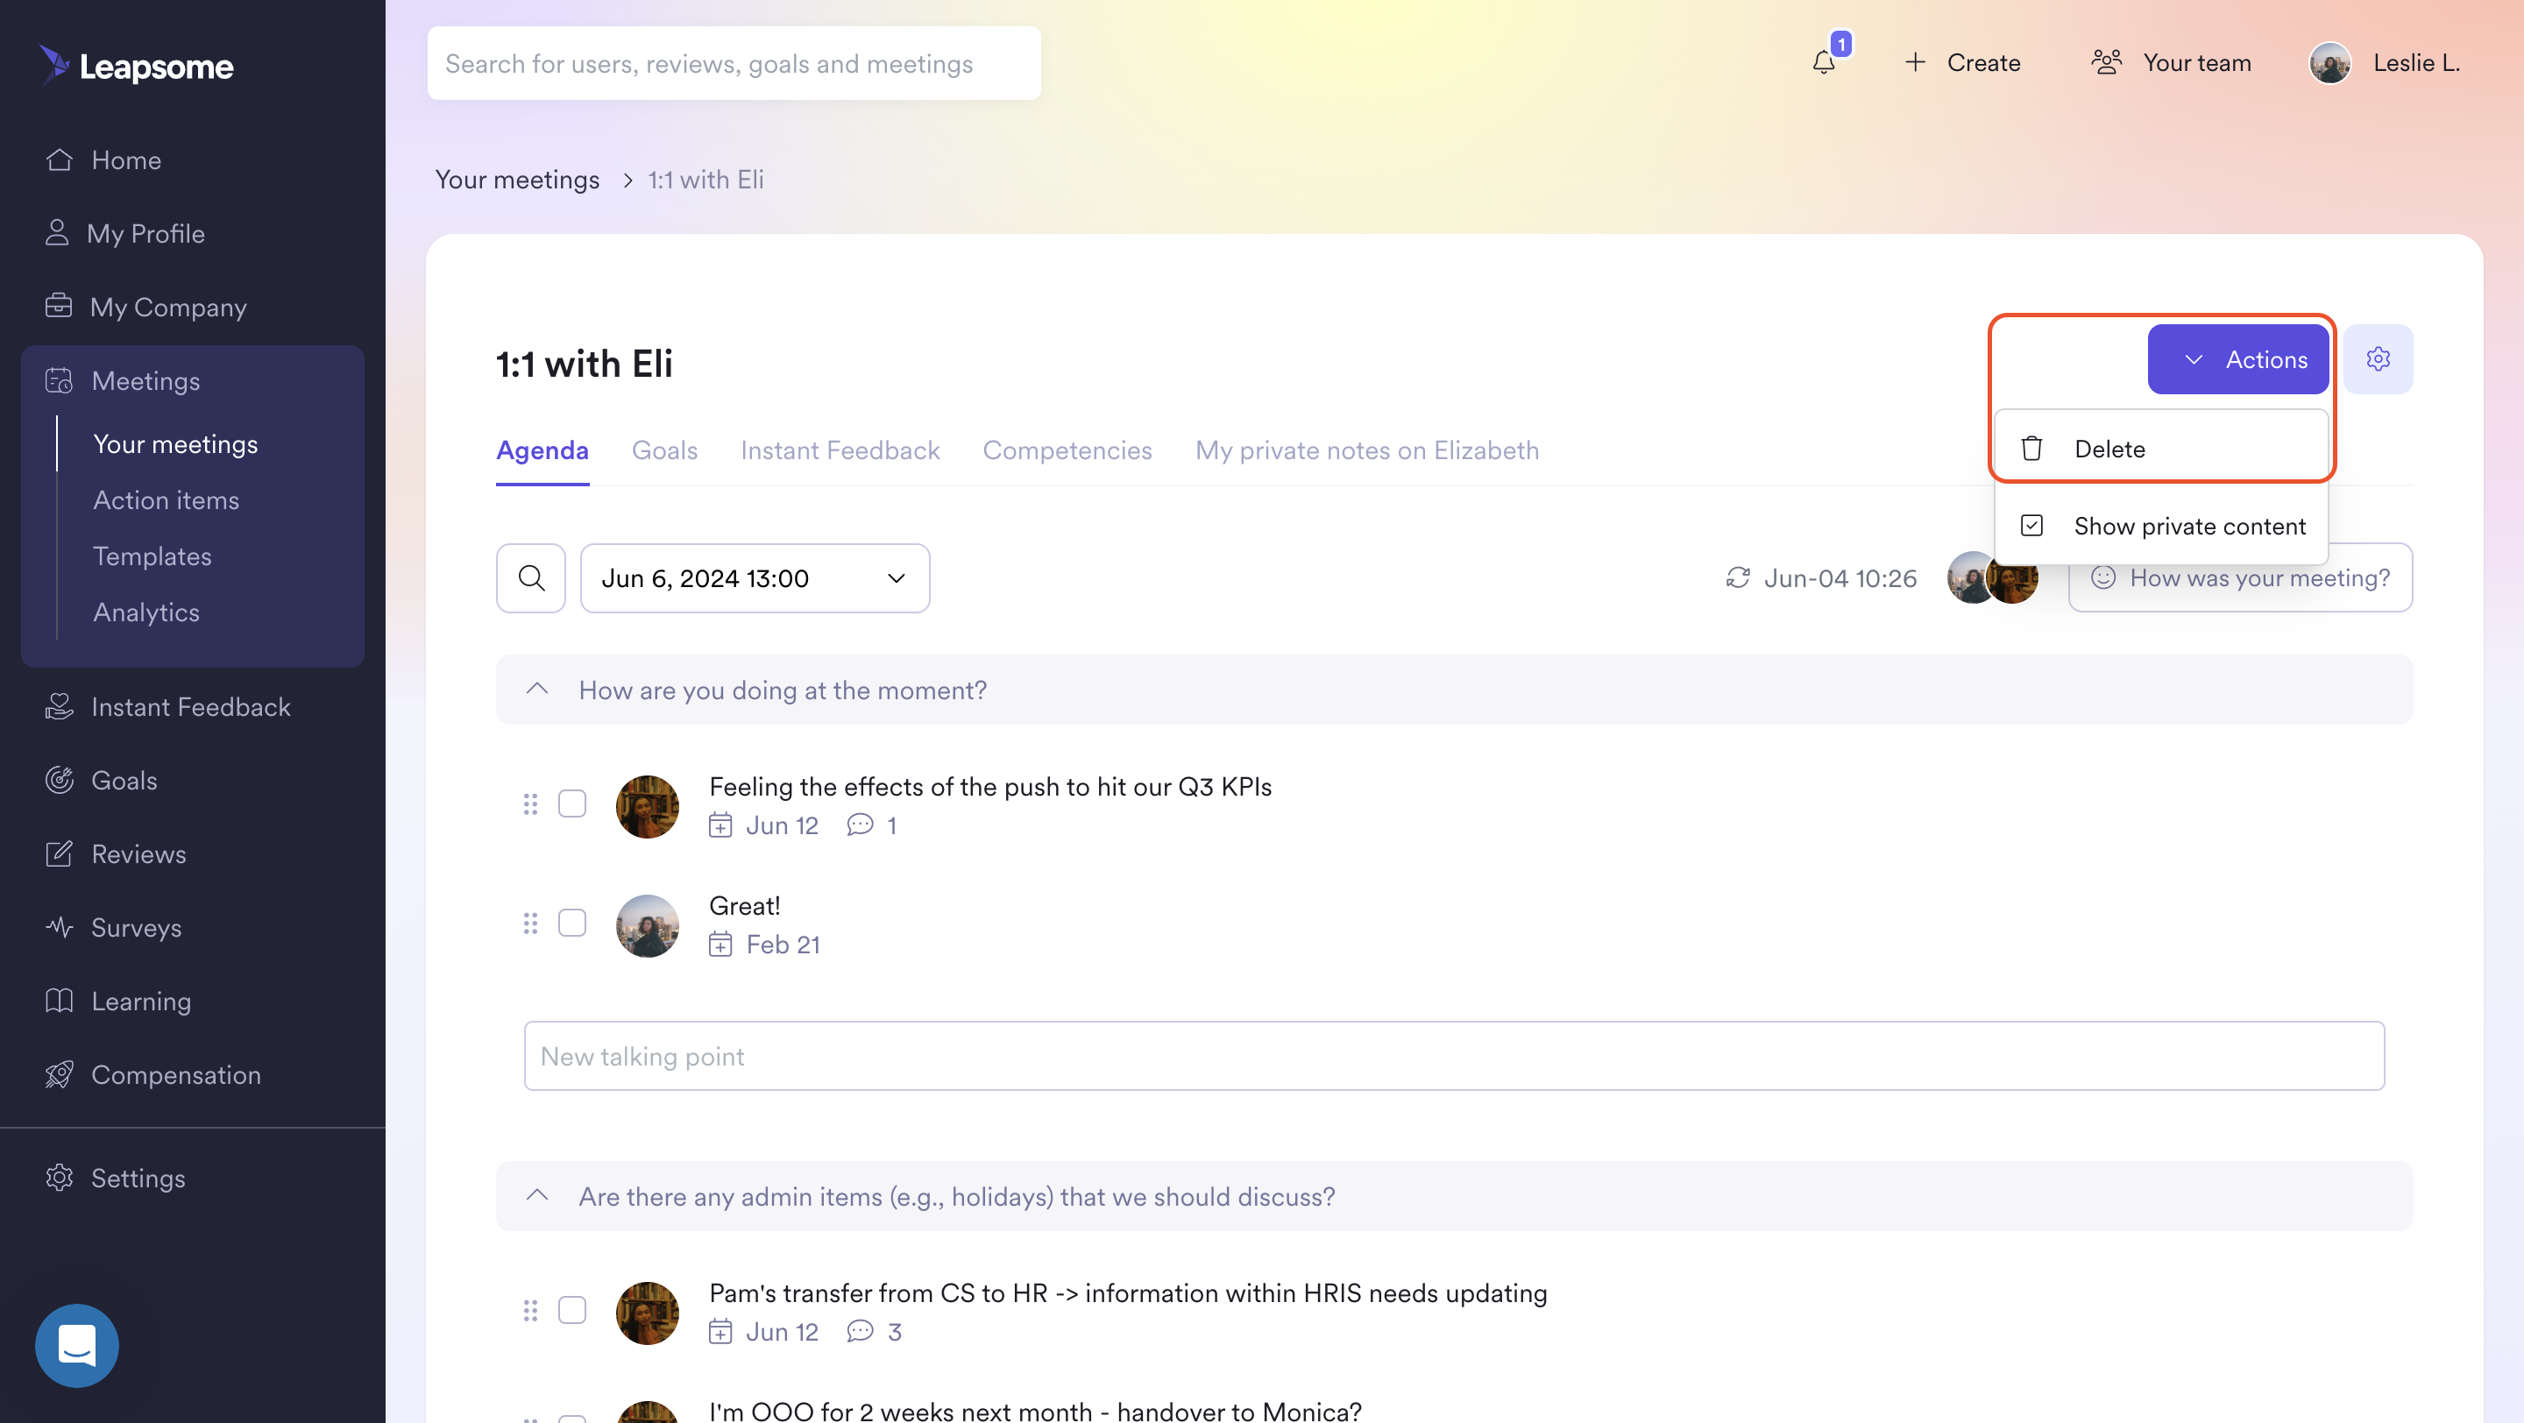The height and width of the screenshot is (1423, 2524).
Task: Click drag handle of Great! item
Action: point(530,924)
